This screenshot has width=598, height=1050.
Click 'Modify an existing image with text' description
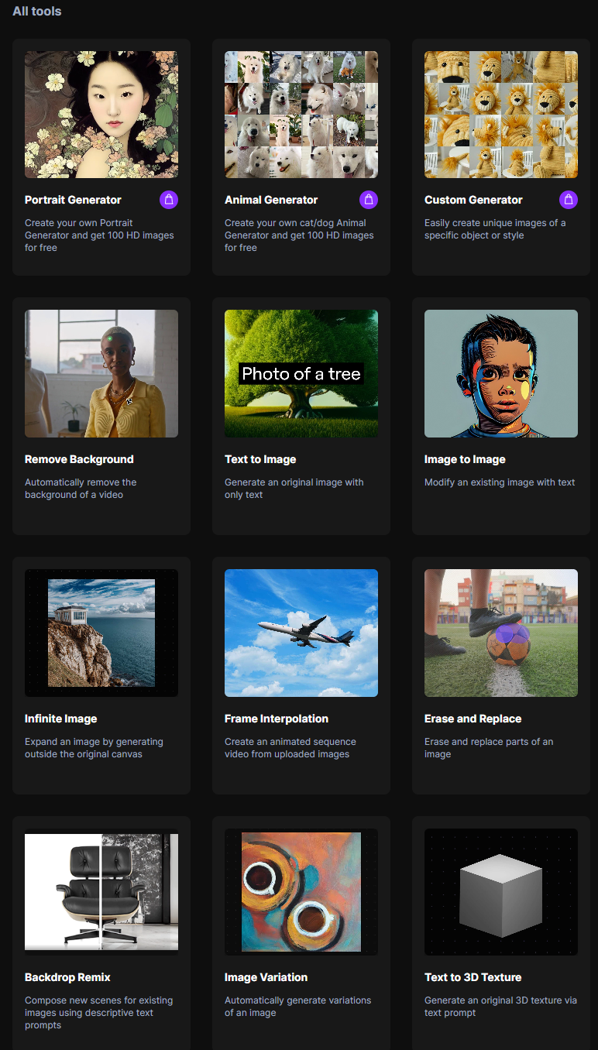point(500,482)
